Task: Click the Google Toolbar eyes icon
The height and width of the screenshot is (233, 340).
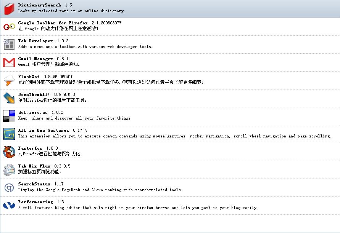Action: [9, 27]
